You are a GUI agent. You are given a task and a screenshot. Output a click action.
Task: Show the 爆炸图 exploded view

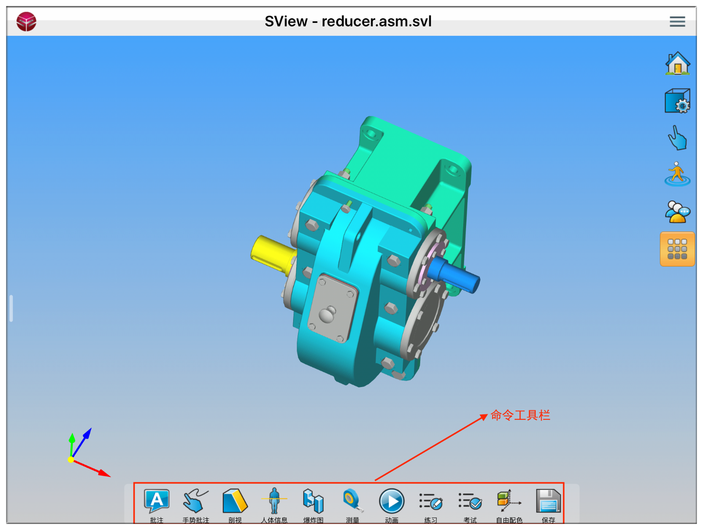tap(313, 505)
